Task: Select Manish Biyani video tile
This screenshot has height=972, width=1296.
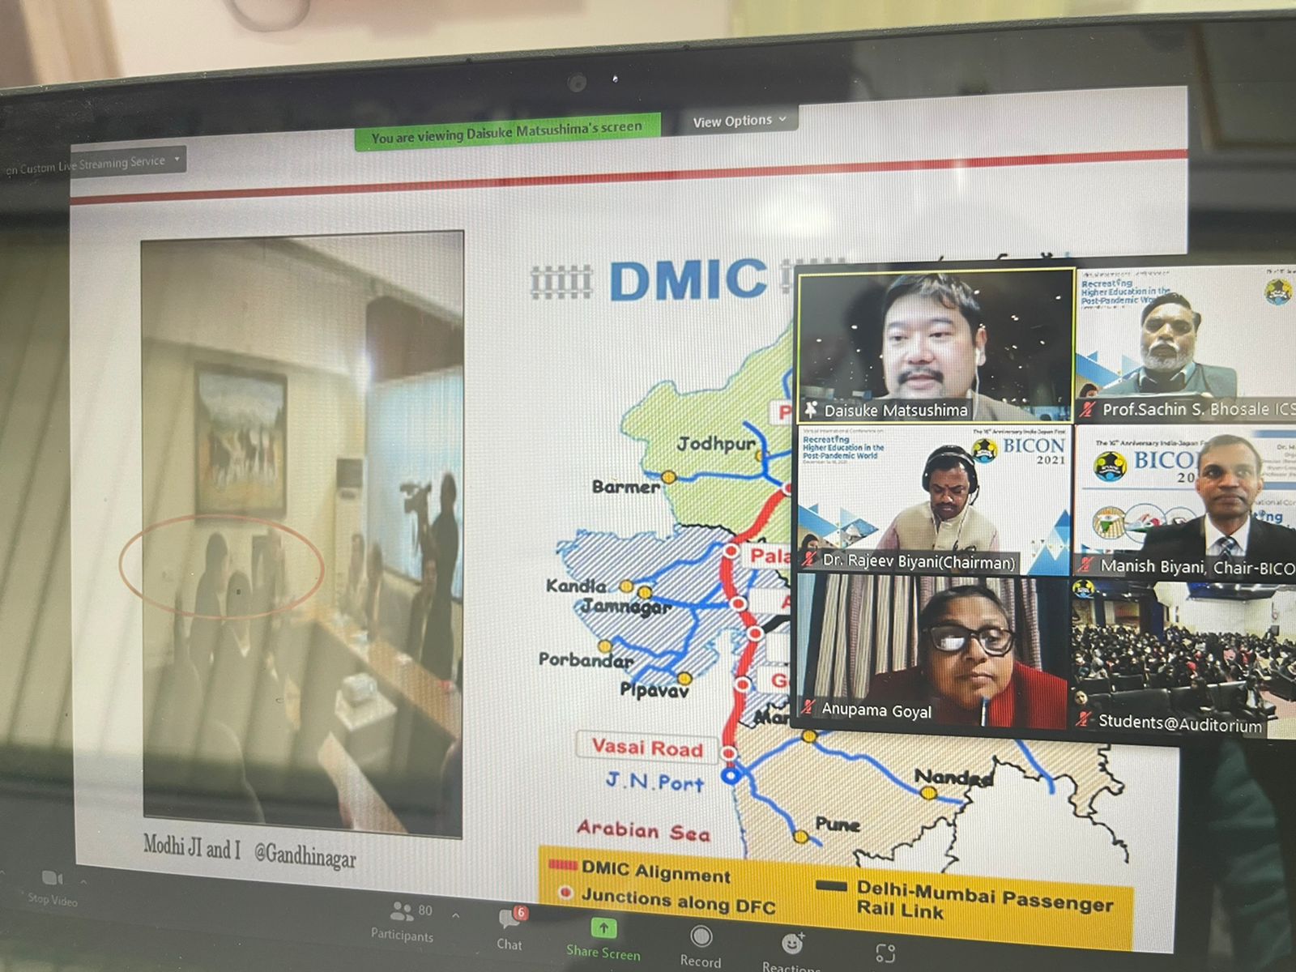Action: (1185, 501)
